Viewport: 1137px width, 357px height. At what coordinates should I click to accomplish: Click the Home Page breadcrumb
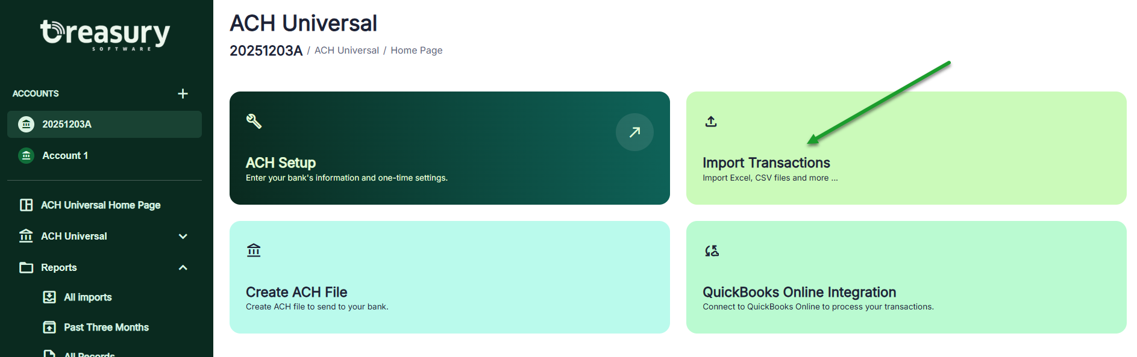pyautogui.click(x=416, y=51)
